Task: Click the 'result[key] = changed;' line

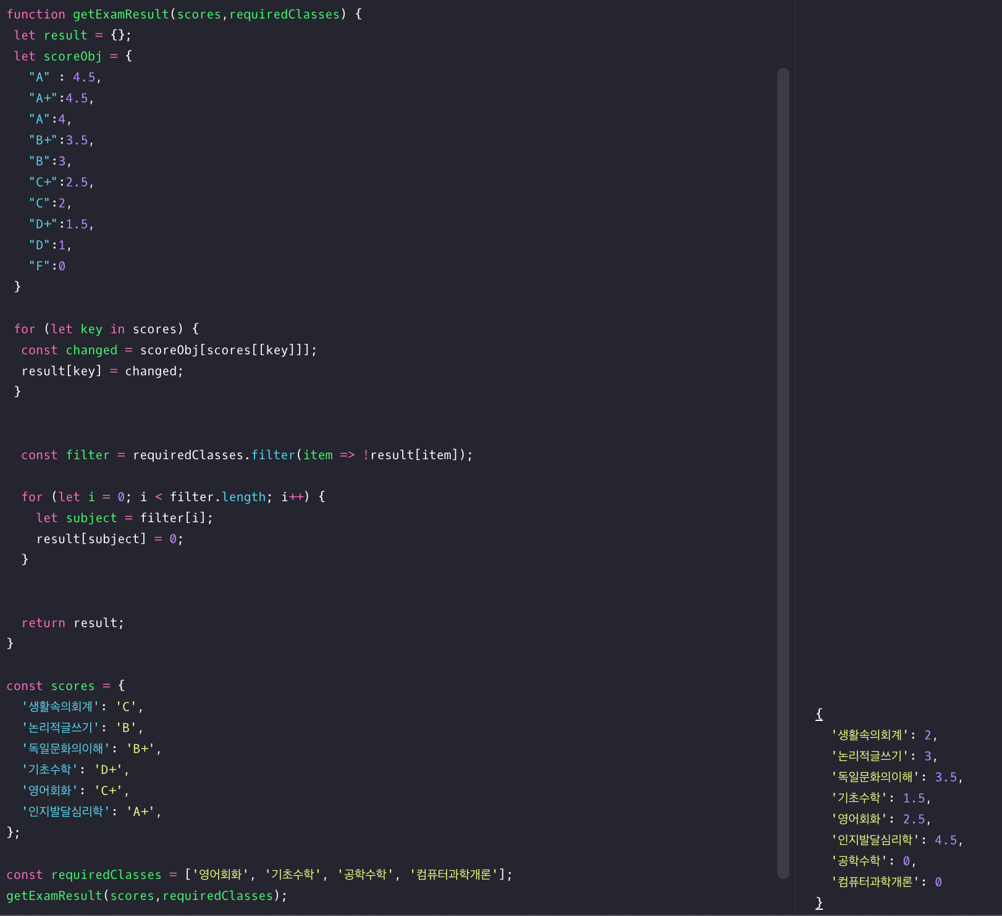Action: coord(103,371)
